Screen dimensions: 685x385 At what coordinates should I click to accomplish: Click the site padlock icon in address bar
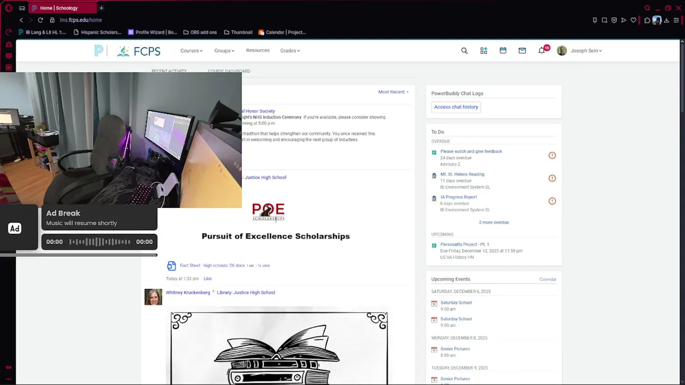point(52,20)
